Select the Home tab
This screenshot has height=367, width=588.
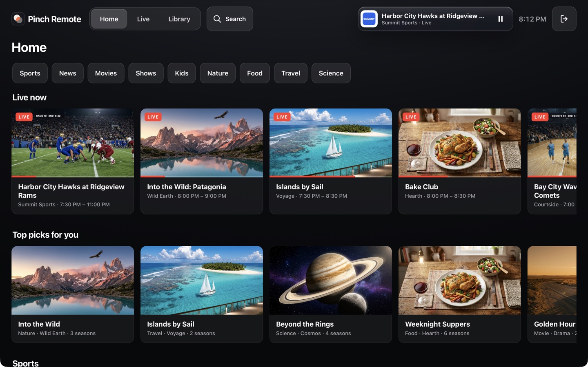pos(109,19)
